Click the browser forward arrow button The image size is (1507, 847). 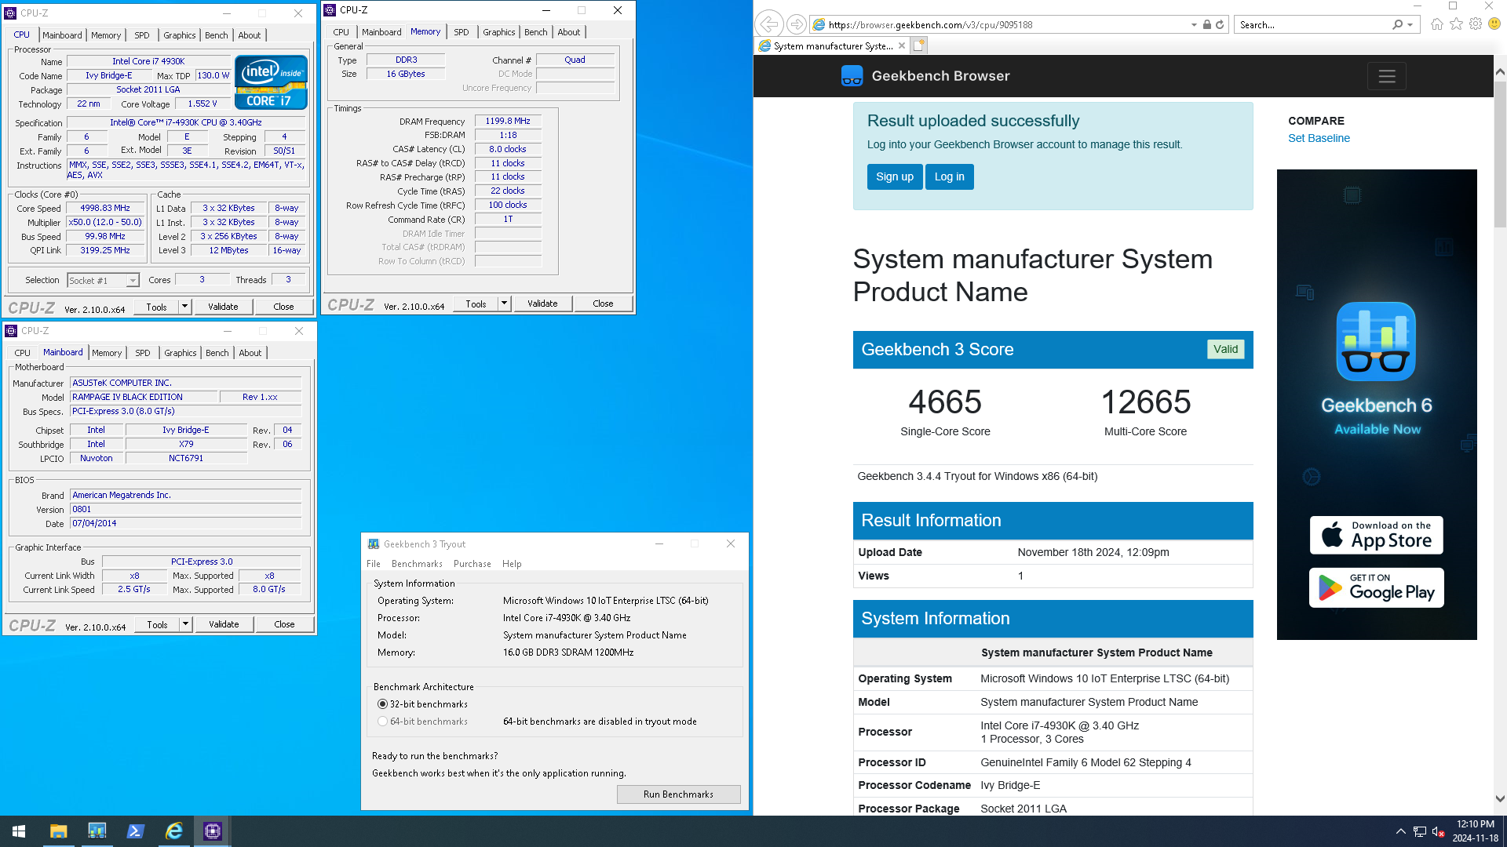[x=796, y=24]
